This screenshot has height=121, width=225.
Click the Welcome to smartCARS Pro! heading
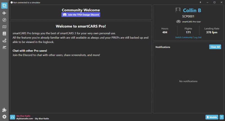(81, 26)
